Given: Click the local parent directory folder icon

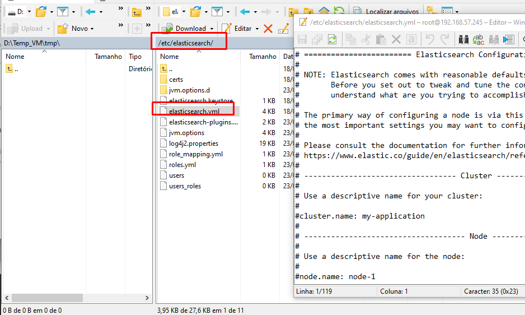Looking at the screenshot, I should (x=137, y=12).
